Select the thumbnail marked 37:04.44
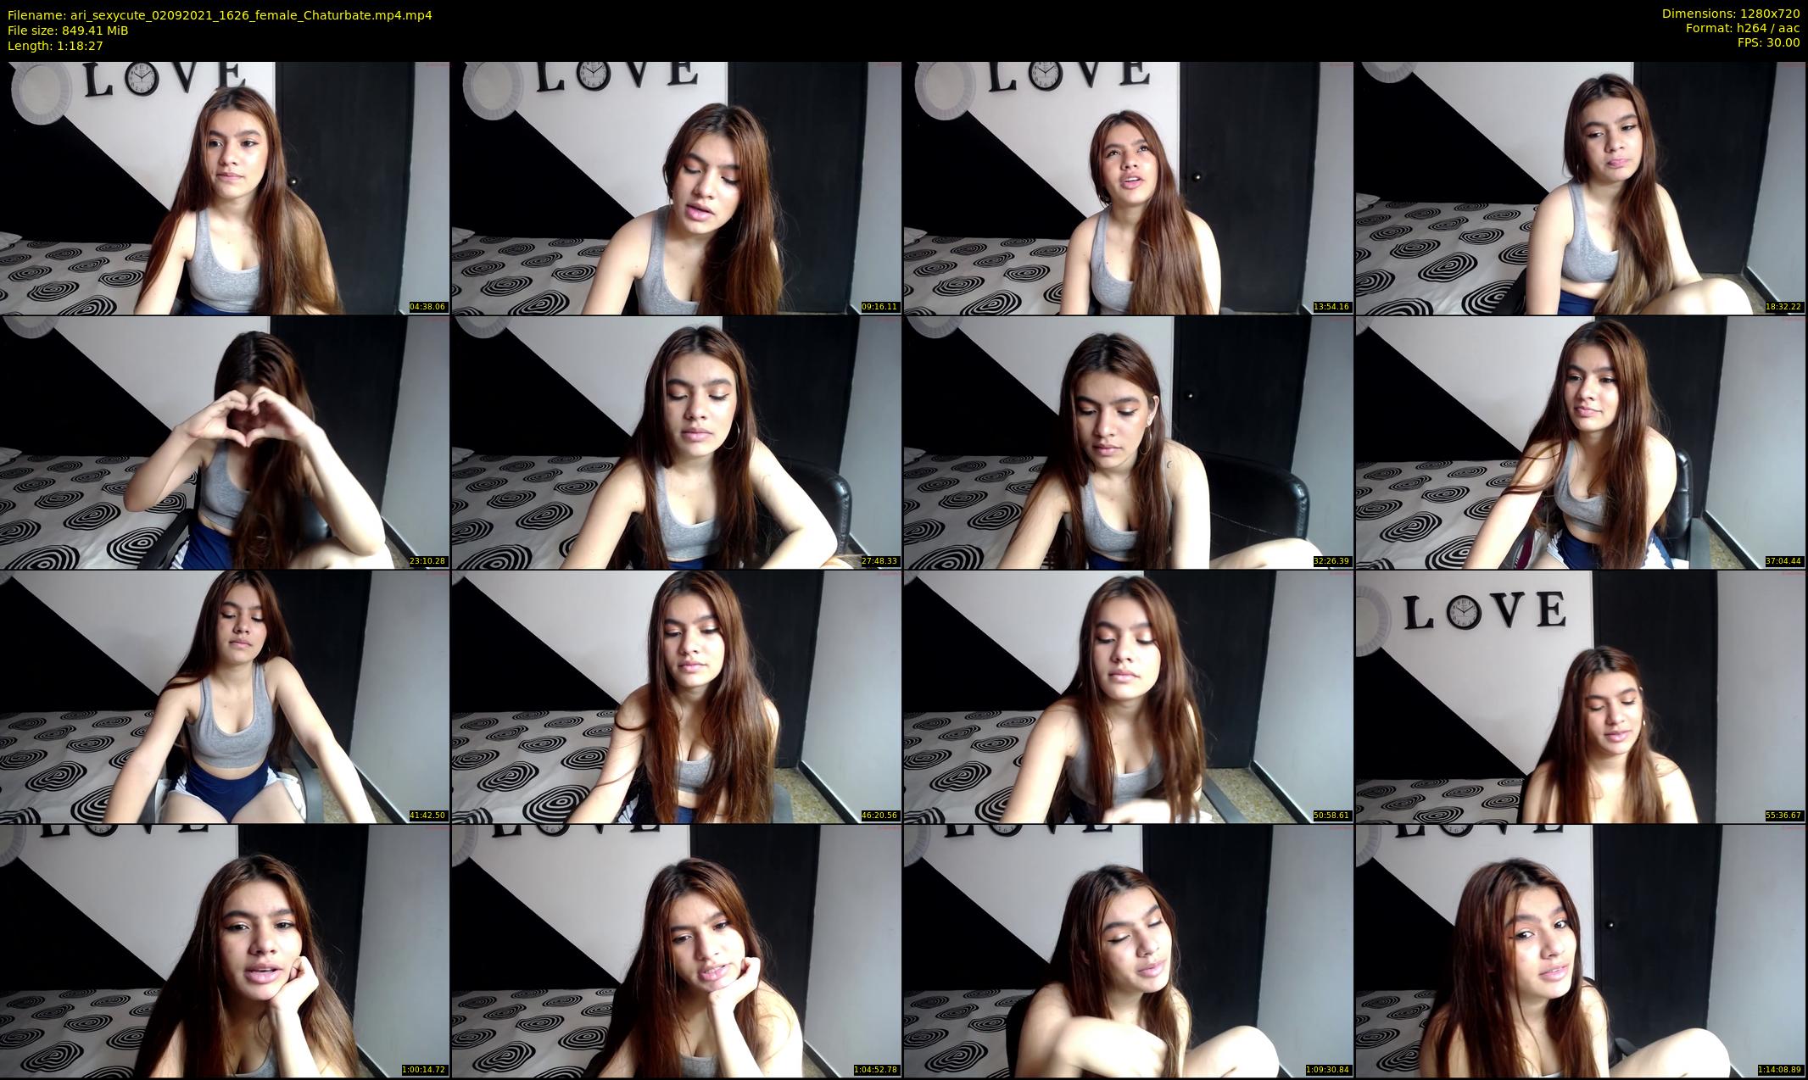This screenshot has height=1080, width=1808. tap(1581, 443)
